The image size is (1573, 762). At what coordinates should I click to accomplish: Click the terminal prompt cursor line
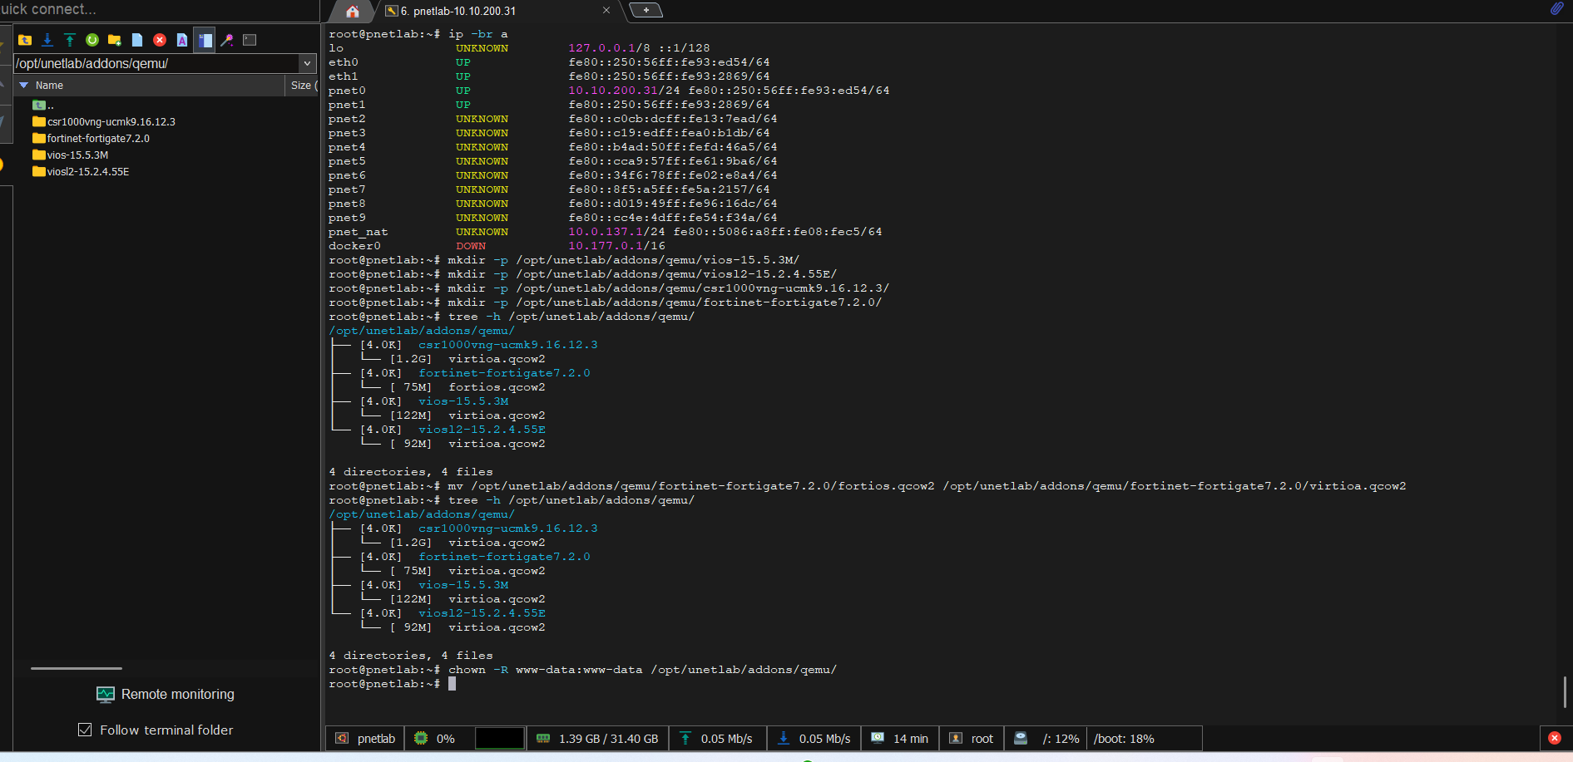[x=393, y=684]
